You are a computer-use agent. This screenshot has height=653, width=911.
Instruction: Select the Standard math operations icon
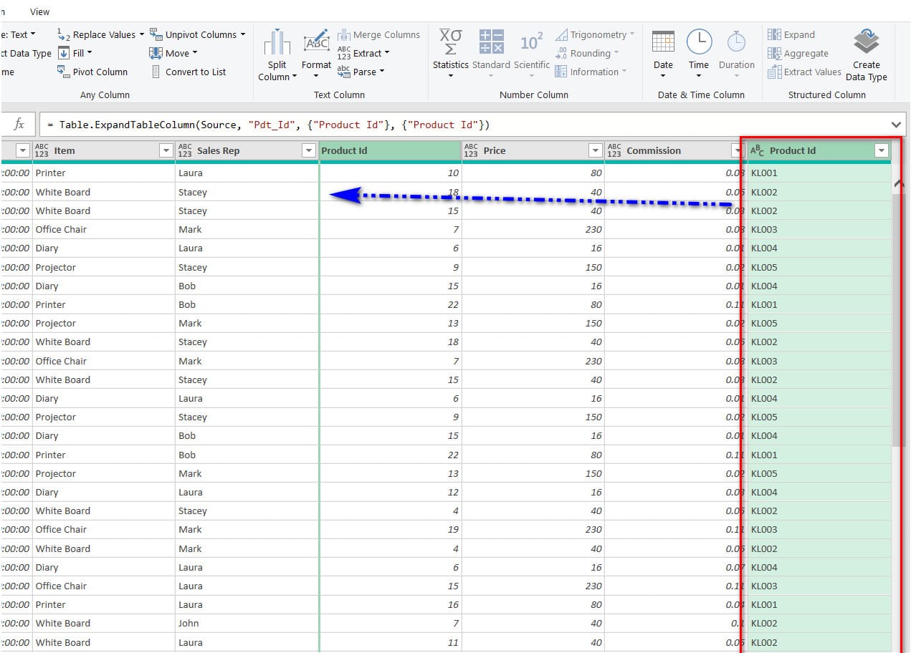tap(491, 42)
